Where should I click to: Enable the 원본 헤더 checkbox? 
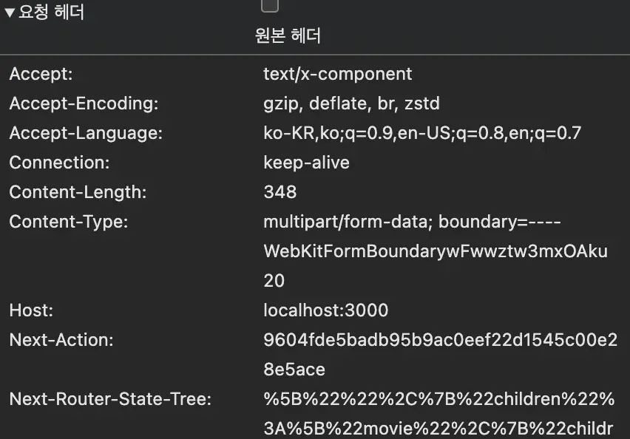[x=270, y=5]
